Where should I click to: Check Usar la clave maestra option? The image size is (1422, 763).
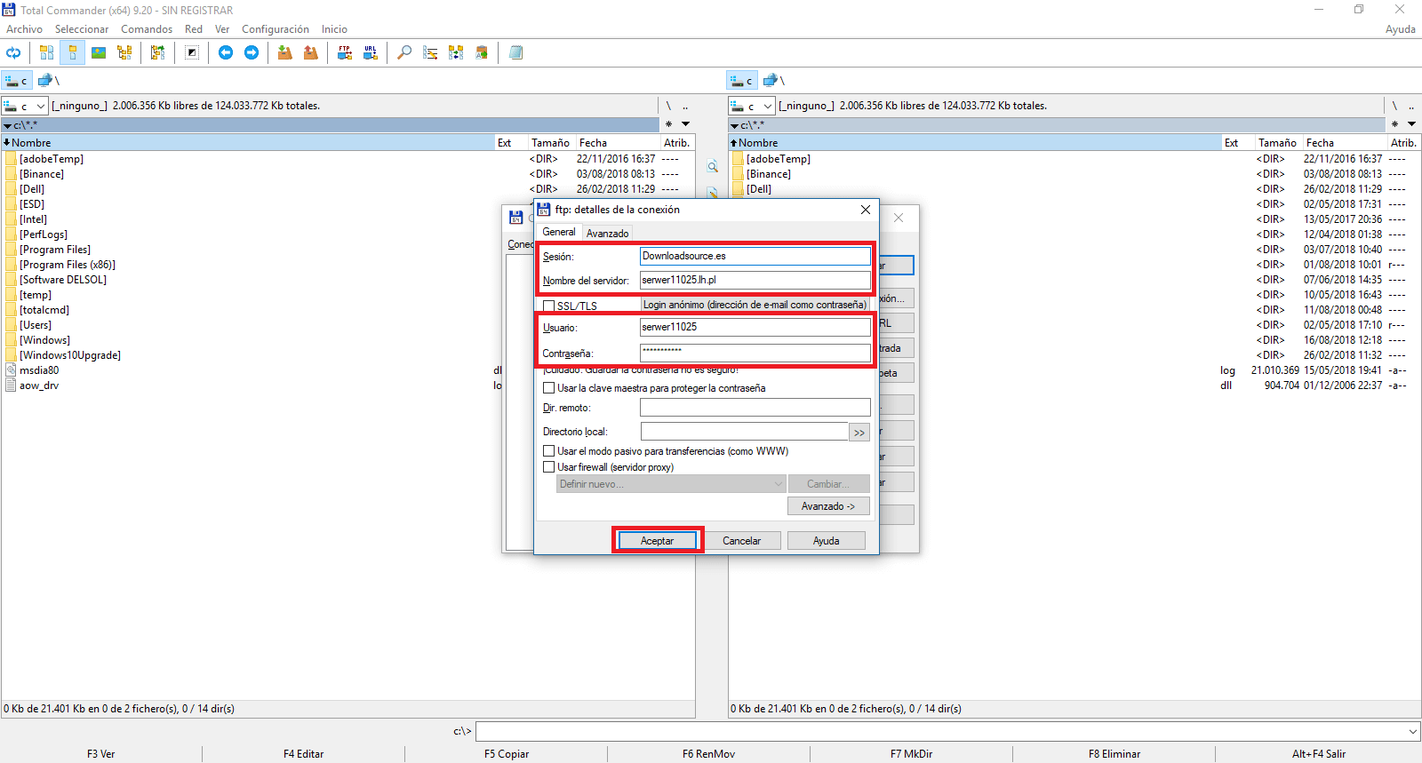click(548, 388)
